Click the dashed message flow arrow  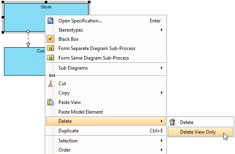pos(28,39)
